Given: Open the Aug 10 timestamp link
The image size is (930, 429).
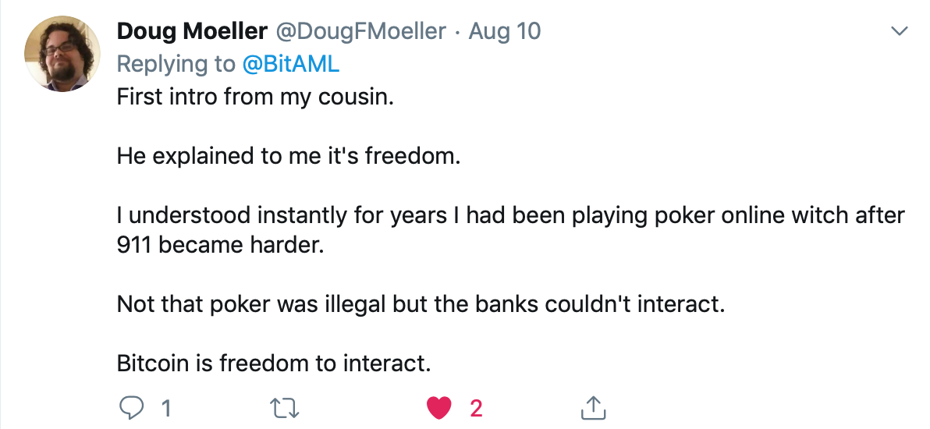Looking at the screenshot, I should [x=505, y=32].
